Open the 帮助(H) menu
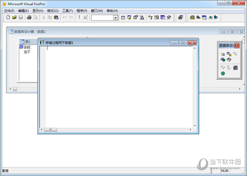The image size is (247, 176). 112,11
